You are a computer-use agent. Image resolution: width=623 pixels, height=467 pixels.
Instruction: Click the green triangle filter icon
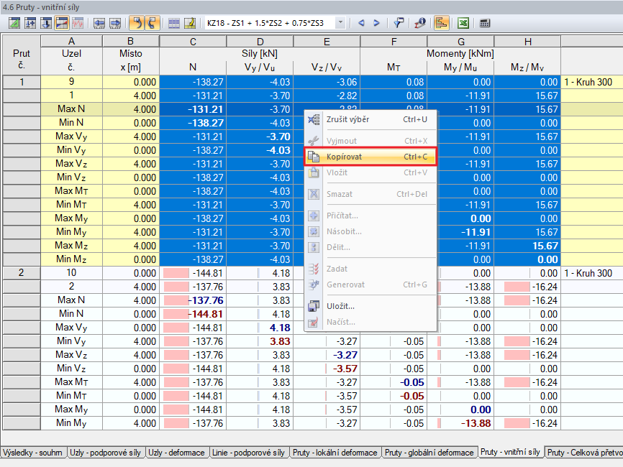[x=14, y=22]
